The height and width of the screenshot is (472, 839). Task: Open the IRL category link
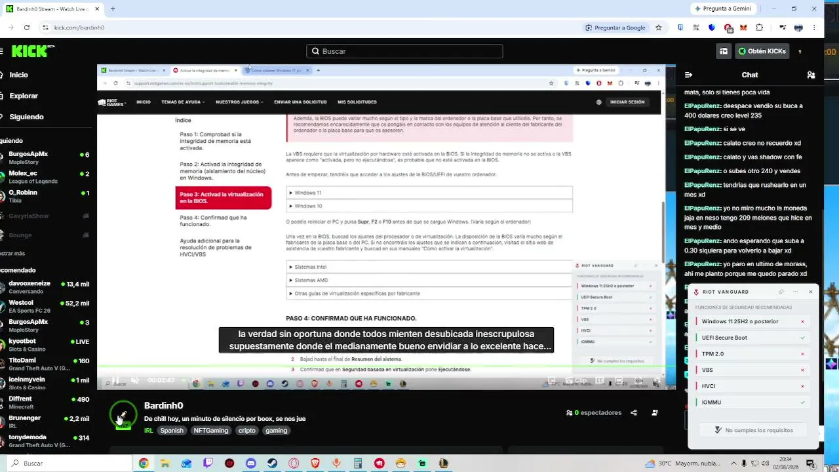click(x=149, y=431)
